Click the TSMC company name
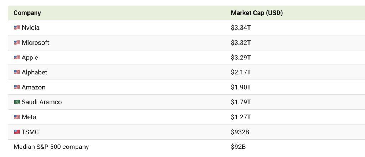Viewport: 365px width, 157px height. 30,132
